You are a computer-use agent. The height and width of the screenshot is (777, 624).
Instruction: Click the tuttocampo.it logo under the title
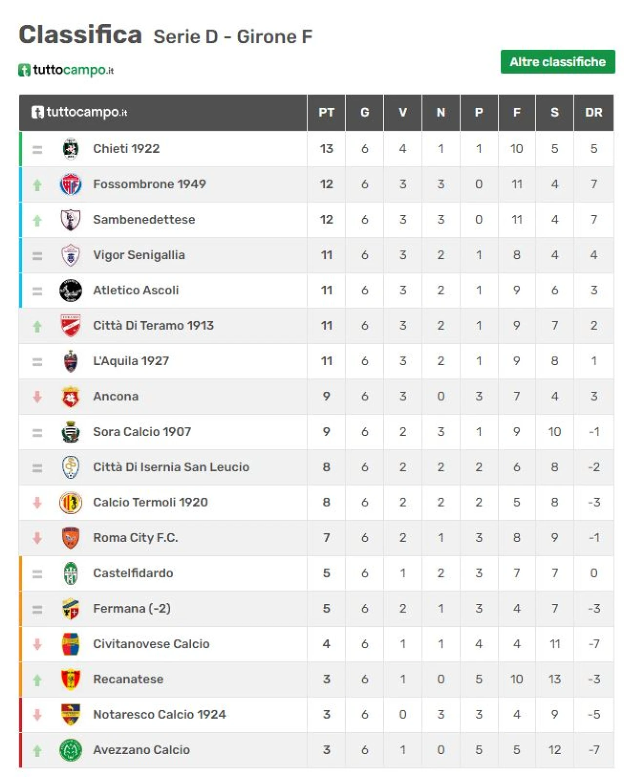(66, 70)
